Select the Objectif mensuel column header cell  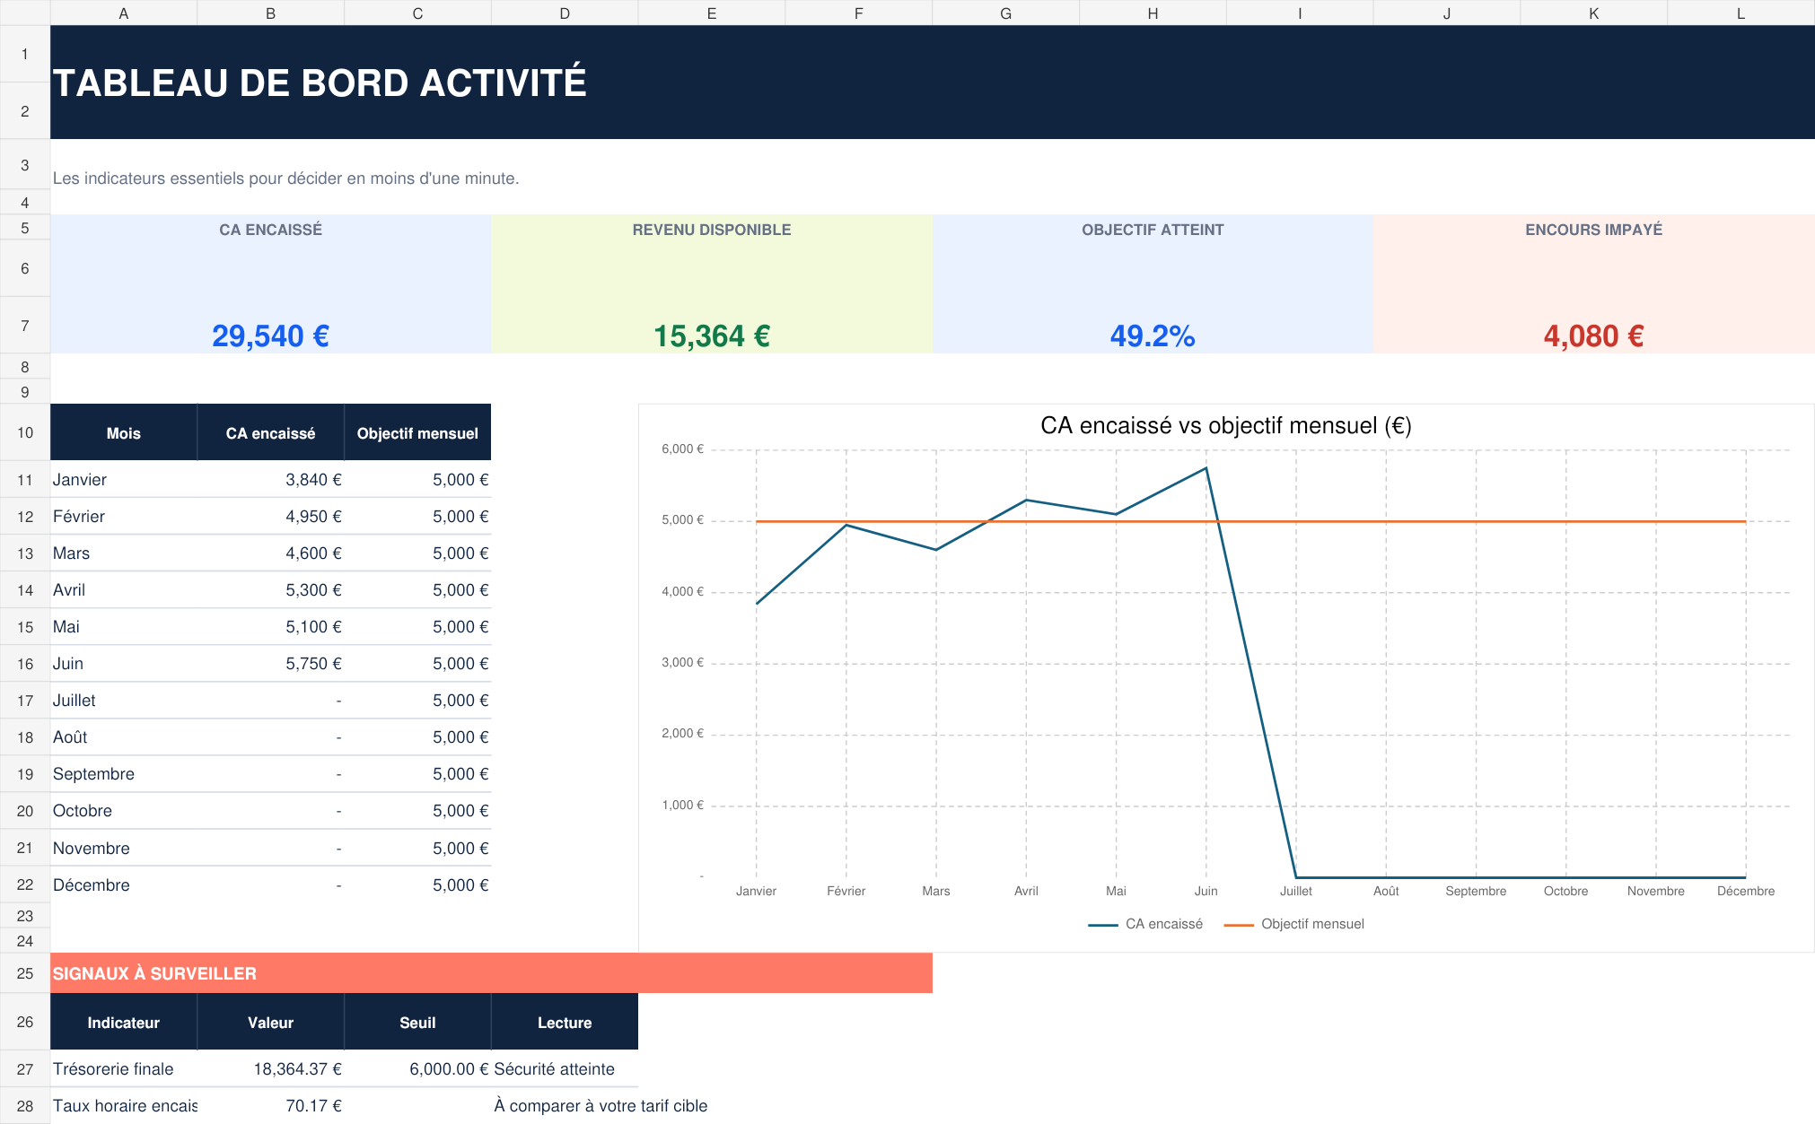point(417,432)
